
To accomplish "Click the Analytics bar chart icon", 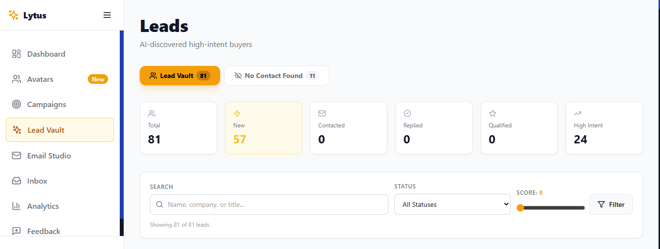I will pyautogui.click(x=16, y=206).
